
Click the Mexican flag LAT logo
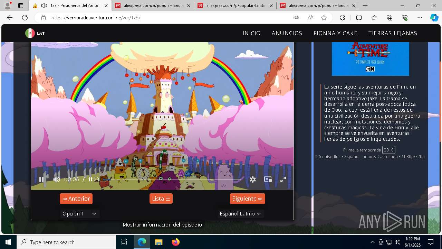click(35, 33)
